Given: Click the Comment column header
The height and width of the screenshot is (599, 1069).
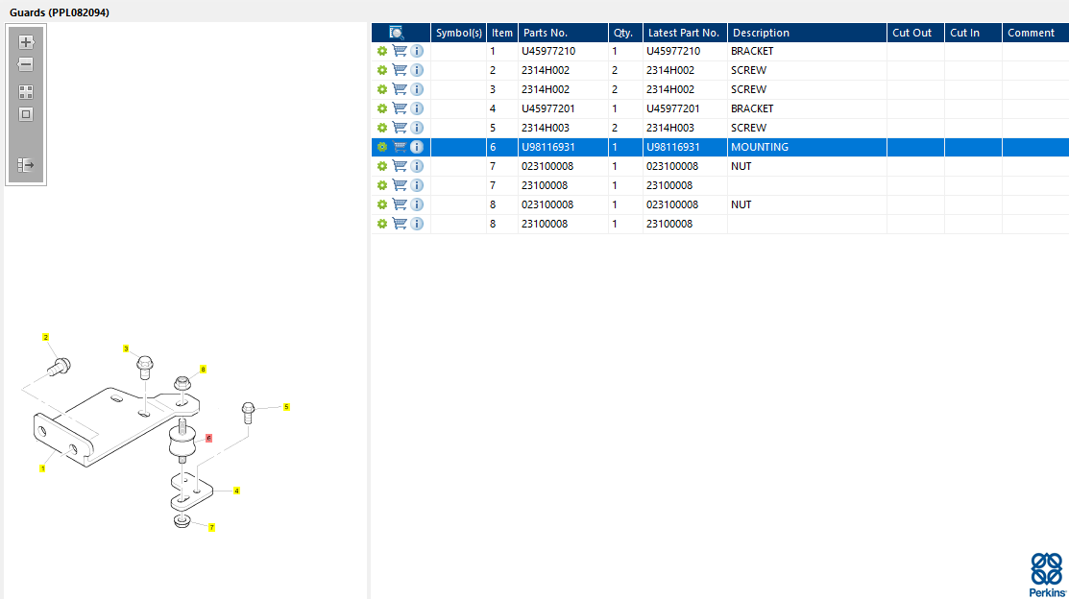Looking at the screenshot, I should [x=1035, y=33].
